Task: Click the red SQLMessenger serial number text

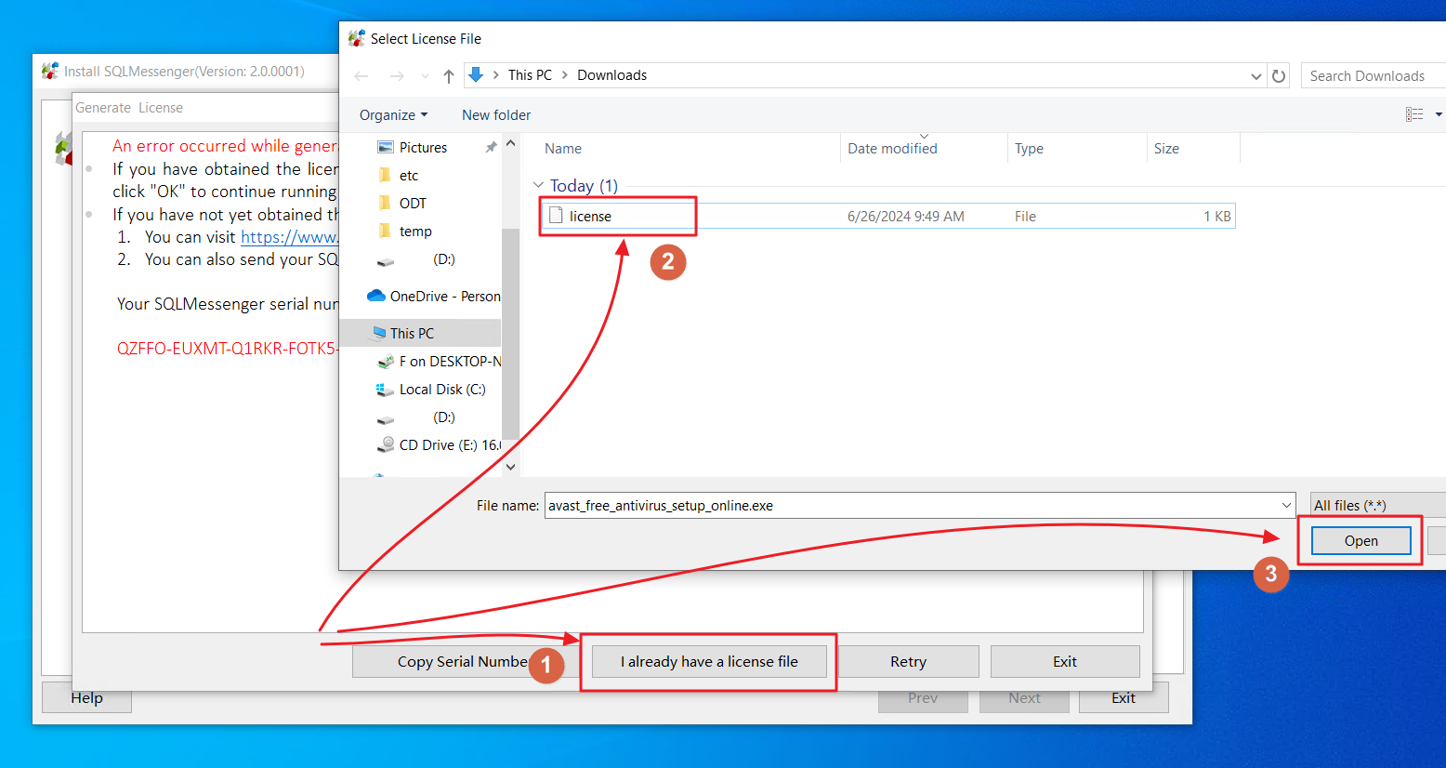Action: pyautogui.click(x=228, y=349)
